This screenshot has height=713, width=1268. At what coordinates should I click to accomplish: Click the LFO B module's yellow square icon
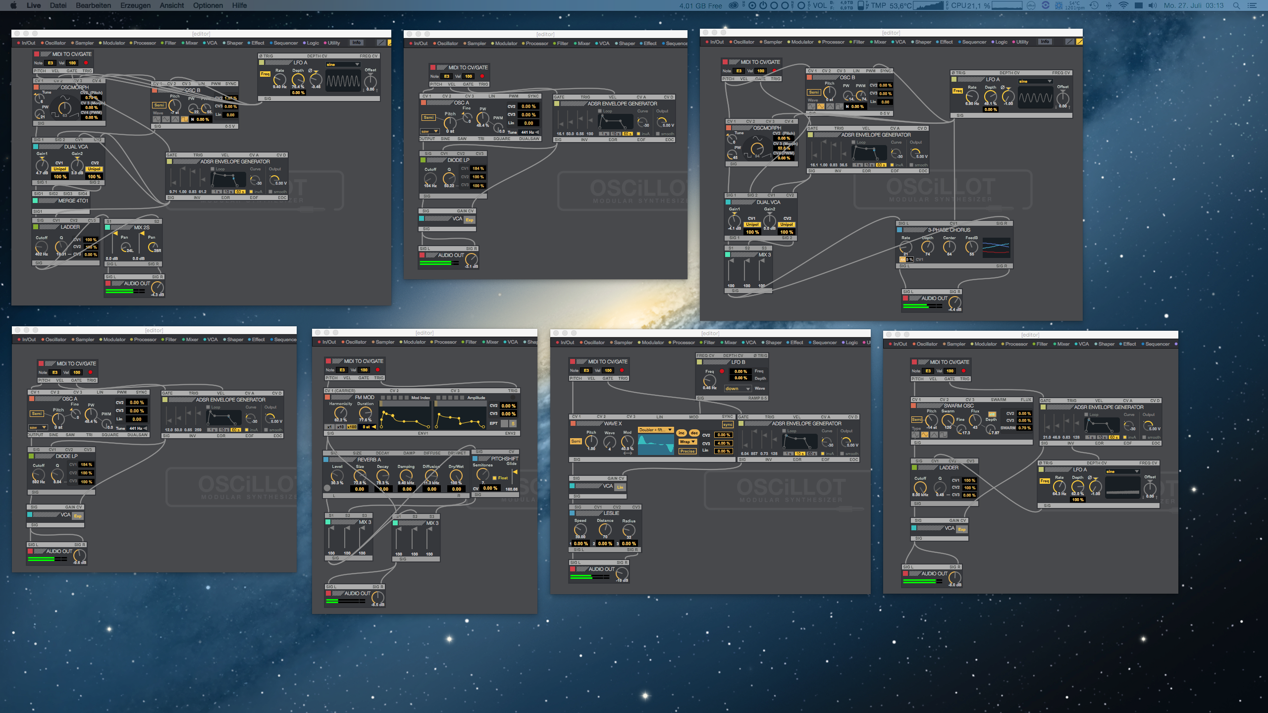click(x=699, y=362)
